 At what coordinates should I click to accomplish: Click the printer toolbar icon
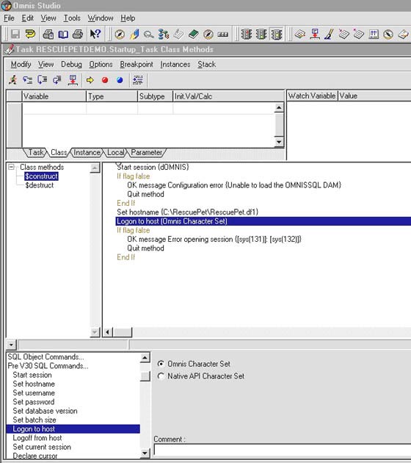pos(78,35)
